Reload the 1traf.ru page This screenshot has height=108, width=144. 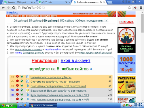14,8
